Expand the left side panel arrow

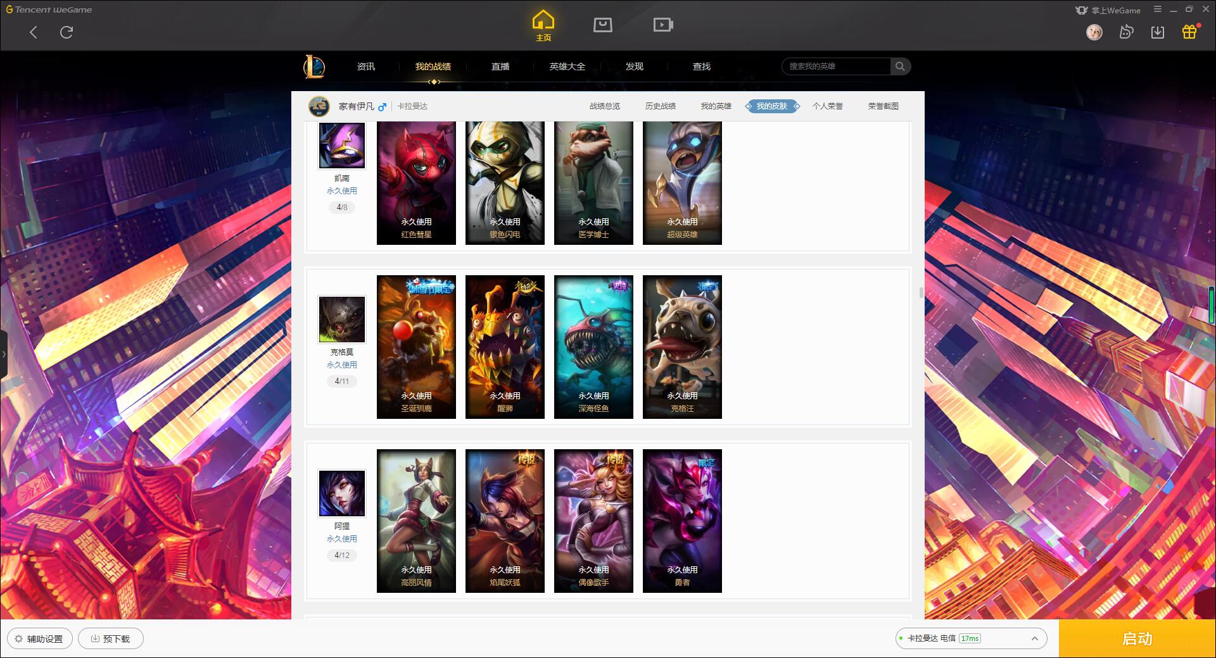click(4, 354)
